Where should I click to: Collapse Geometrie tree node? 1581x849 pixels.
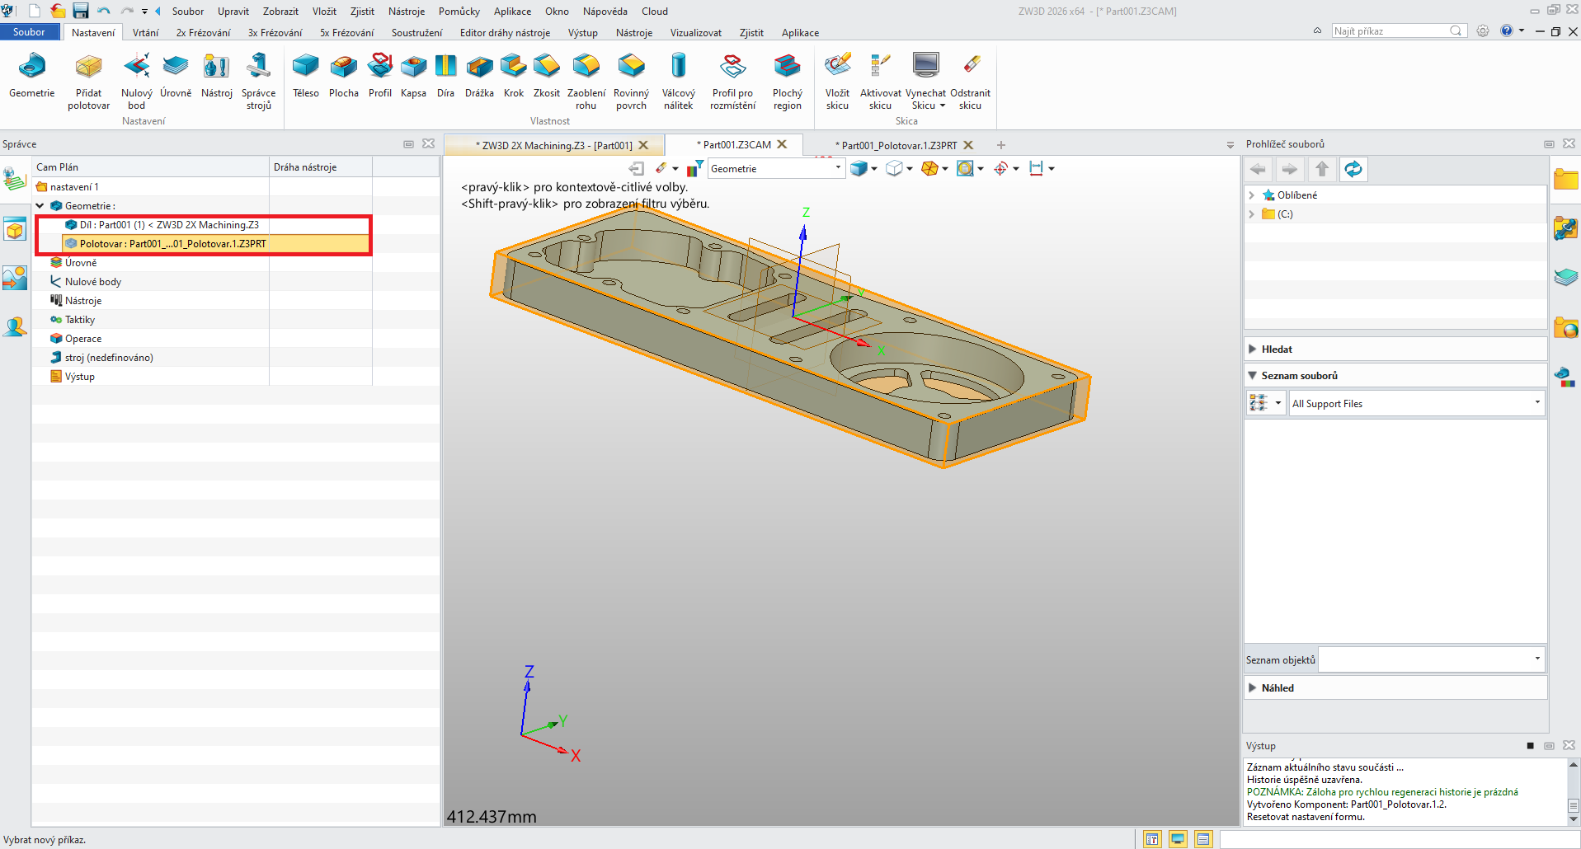[40, 206]
